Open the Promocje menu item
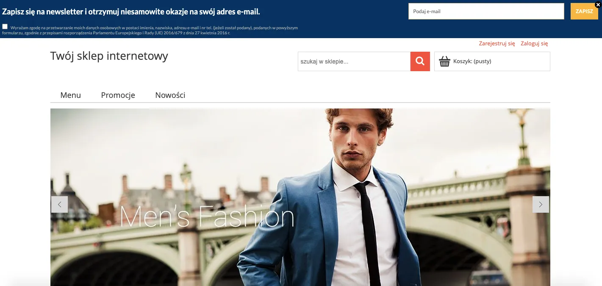The width and height of the screenshot is (602, 286). (x=118, y=95)
